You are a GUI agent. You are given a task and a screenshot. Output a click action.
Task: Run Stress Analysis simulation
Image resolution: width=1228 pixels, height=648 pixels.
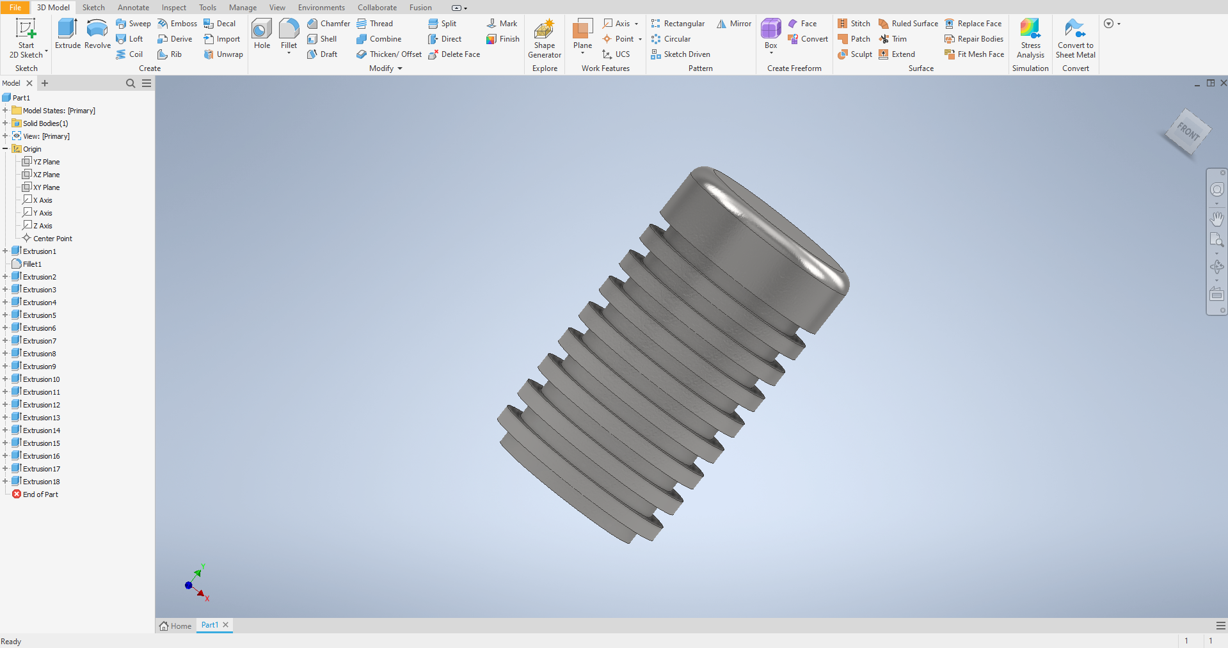tap(1030, 38)
